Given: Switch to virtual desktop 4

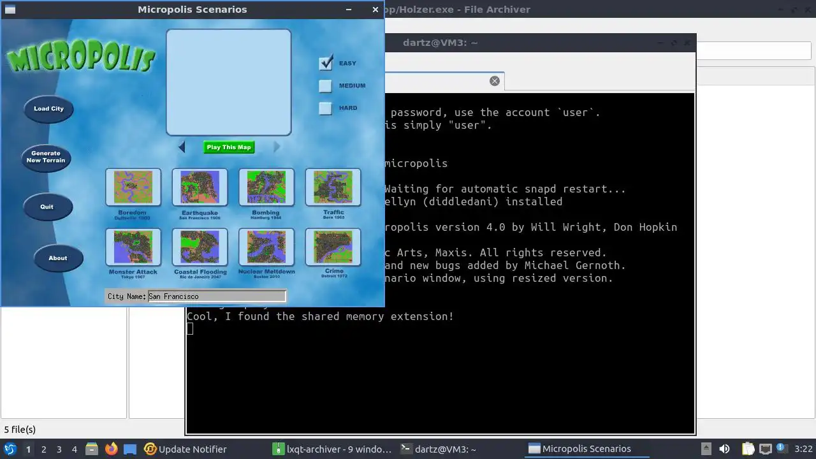Looking at the screenshot, I should click(74, 449).
